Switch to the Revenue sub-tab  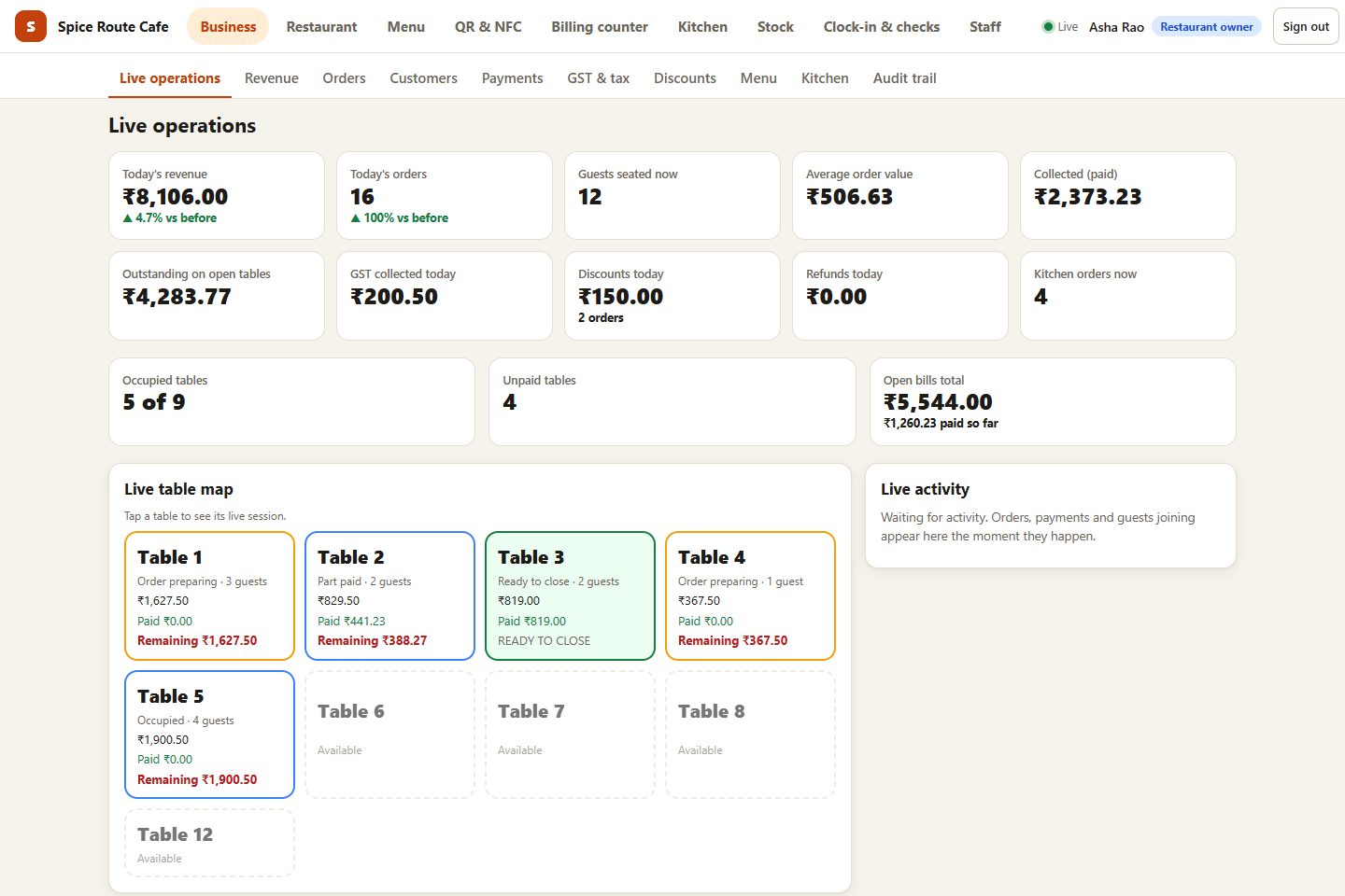pos(272,78)
